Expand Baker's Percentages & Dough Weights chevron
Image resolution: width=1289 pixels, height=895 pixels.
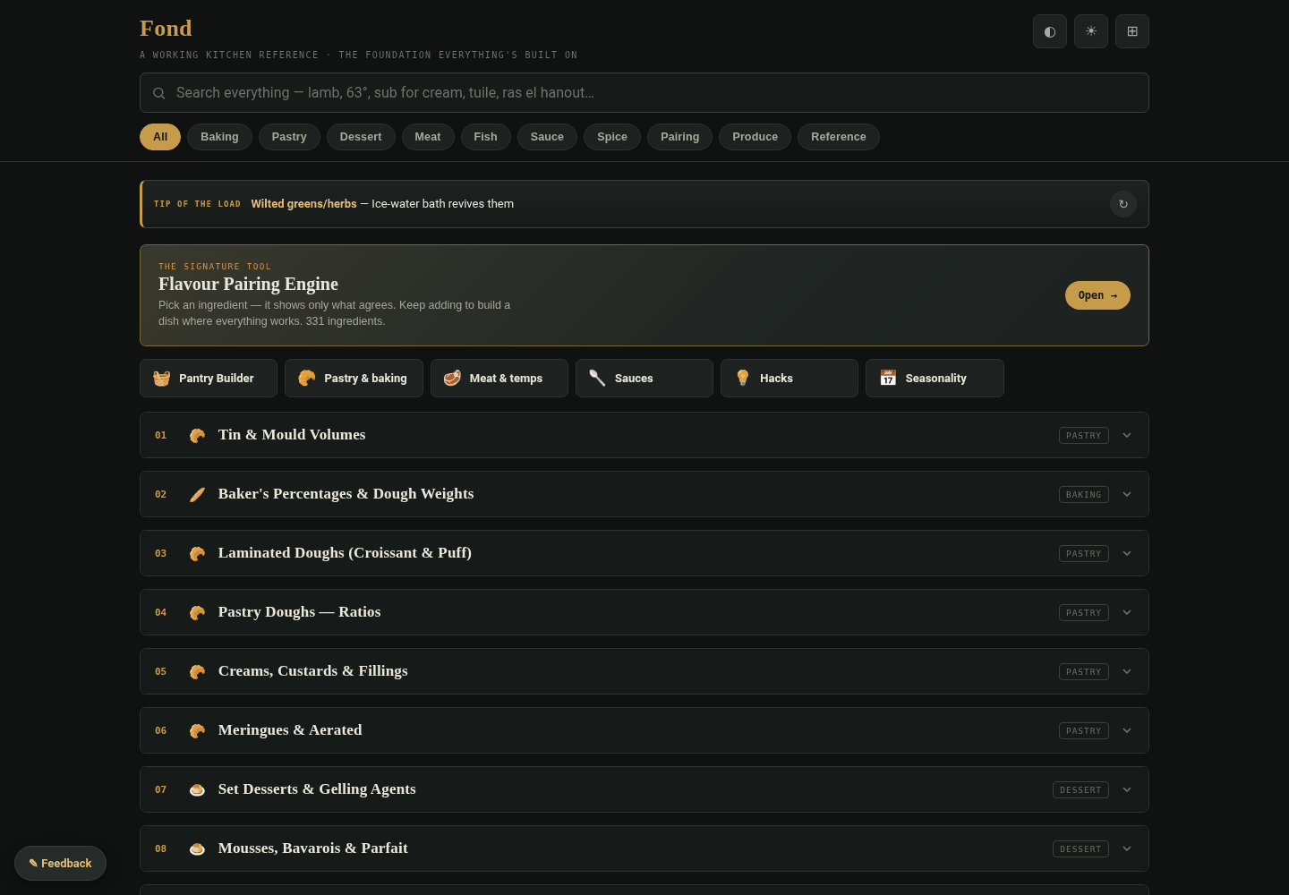pyautogui.click(x=1127, y=494)
